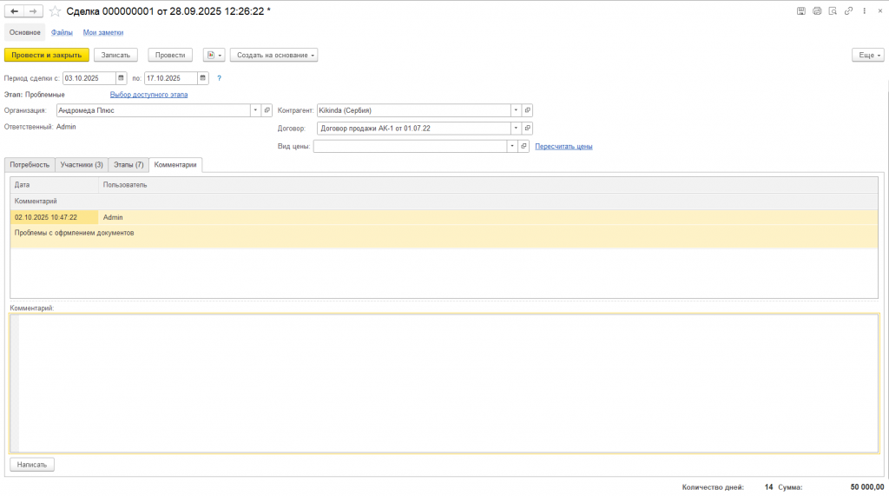The height and width of the screenshot is (496, 889).
Task: Focus the deal start date field 03.10.2025
Action: pos(89,78)
